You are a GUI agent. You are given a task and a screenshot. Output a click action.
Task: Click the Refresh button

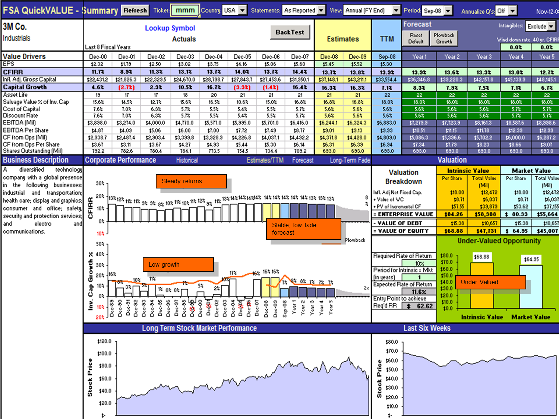(135, 10)
